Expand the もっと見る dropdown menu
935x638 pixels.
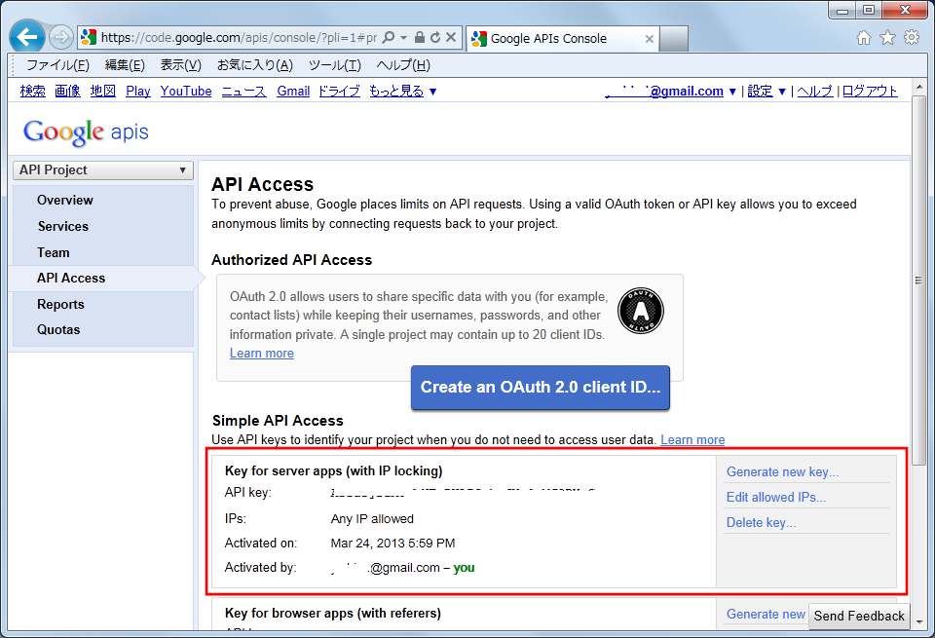tap(403, 91)
